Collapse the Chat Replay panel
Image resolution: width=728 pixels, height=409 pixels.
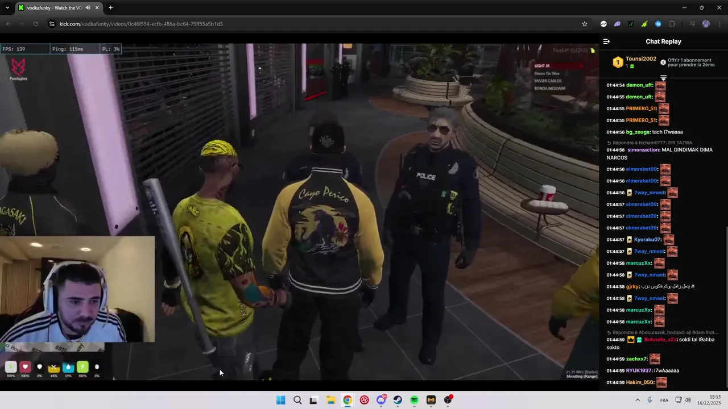coord(606,41)
